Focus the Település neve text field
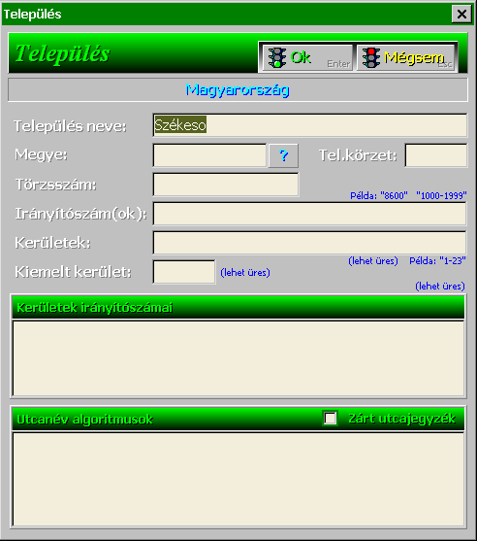The image size is (477, 541). [309, 125]
